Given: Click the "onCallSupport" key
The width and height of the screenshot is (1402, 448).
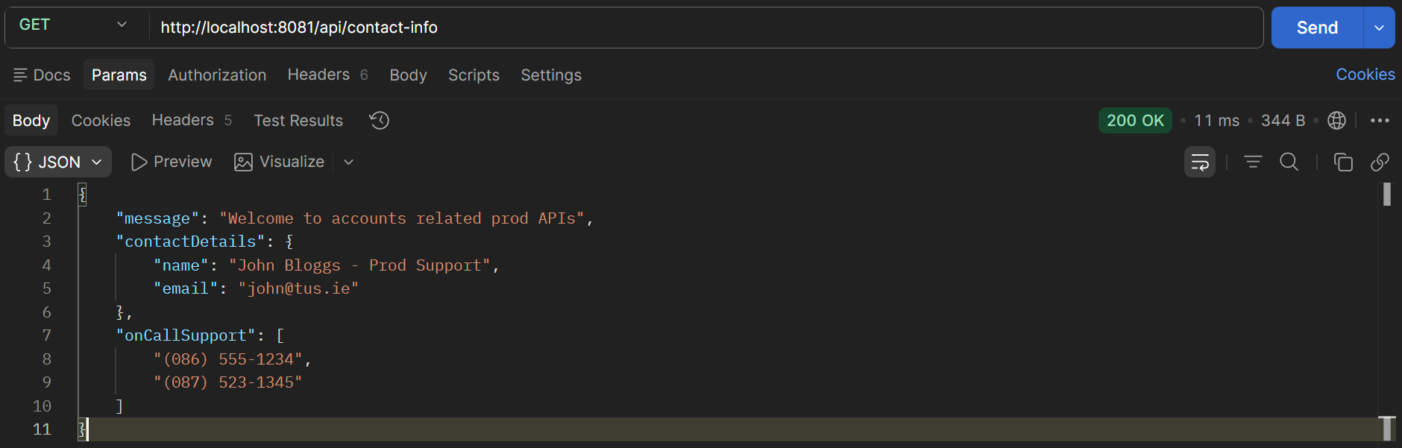Looking at the screenshot, I should pyautogui.click(x=186, y=335).
